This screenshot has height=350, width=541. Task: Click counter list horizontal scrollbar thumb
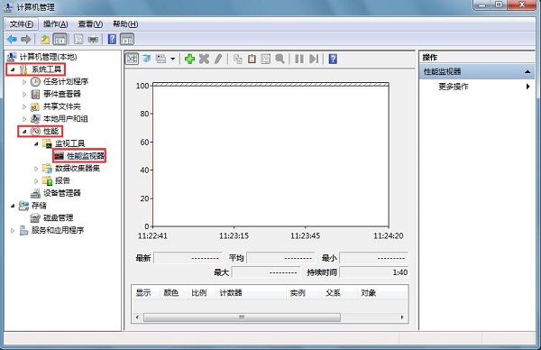pyautogui.click(x=242, y=318)
